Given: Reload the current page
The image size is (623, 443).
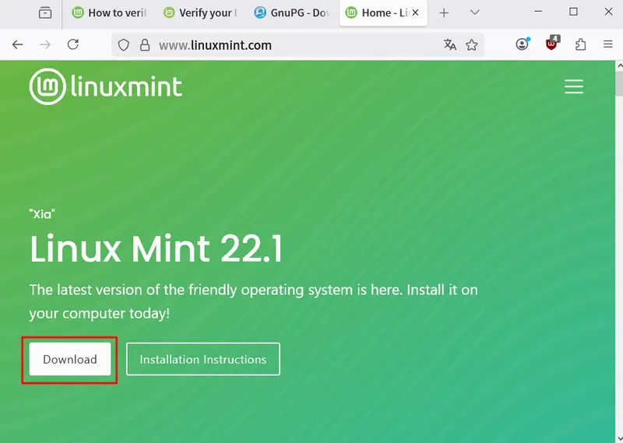Looking at the screenshot, I should (73, 44).
